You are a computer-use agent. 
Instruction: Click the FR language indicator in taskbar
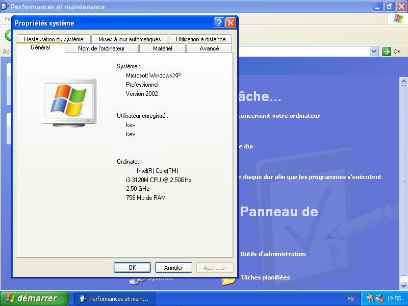click(x=350, y=299)
